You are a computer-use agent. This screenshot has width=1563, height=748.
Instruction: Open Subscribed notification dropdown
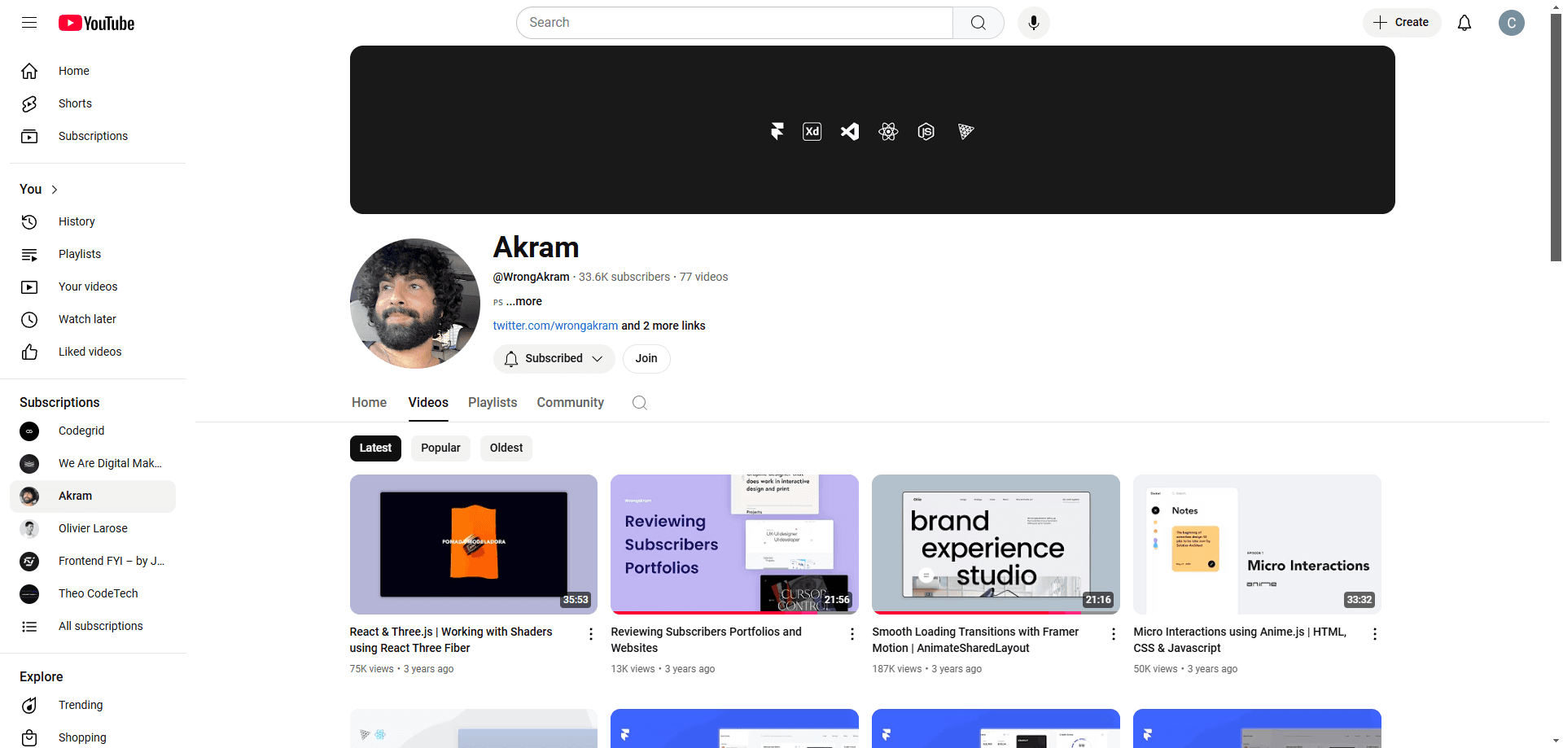click(554, 359)
